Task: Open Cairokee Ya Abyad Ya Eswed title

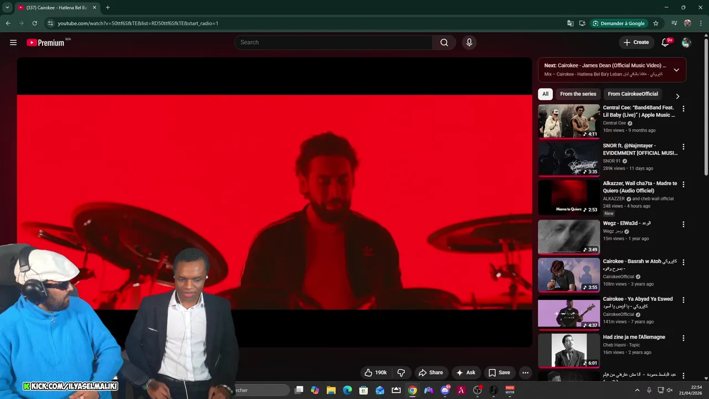Action: pos(638,302)
